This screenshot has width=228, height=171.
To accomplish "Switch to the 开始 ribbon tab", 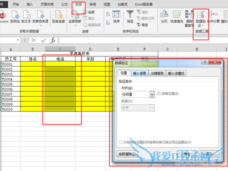I will 16,5.
